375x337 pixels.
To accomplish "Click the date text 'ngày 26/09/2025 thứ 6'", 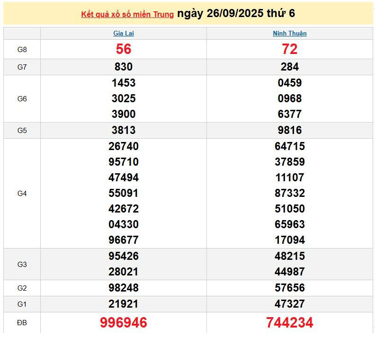I will [x=236, y=13].
